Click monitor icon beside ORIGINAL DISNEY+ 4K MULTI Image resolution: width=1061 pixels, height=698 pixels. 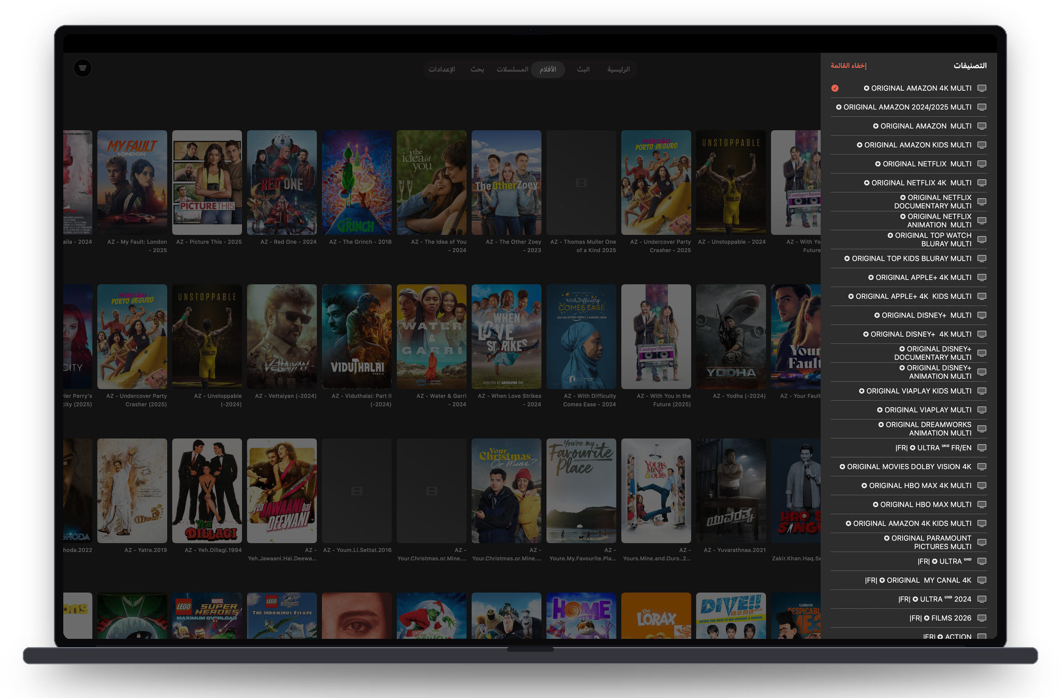click(982, 334)
